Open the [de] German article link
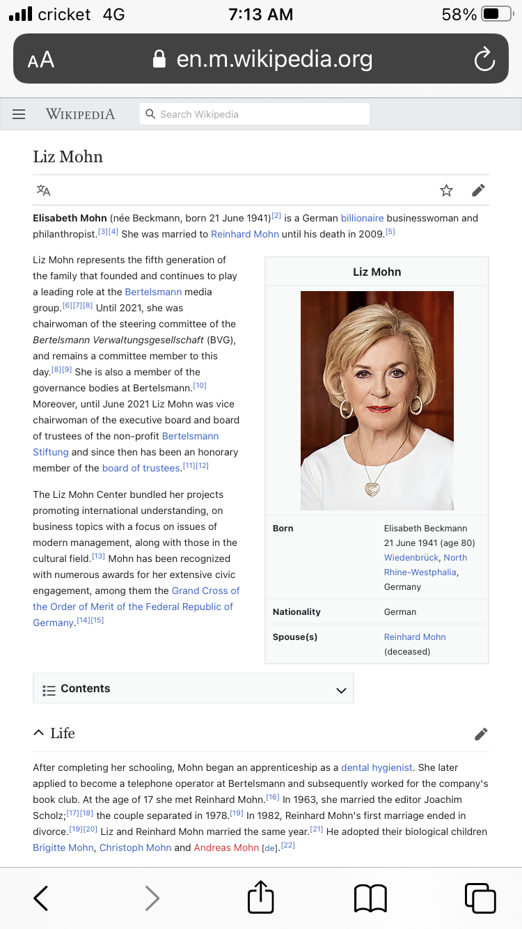 point(269,848)
